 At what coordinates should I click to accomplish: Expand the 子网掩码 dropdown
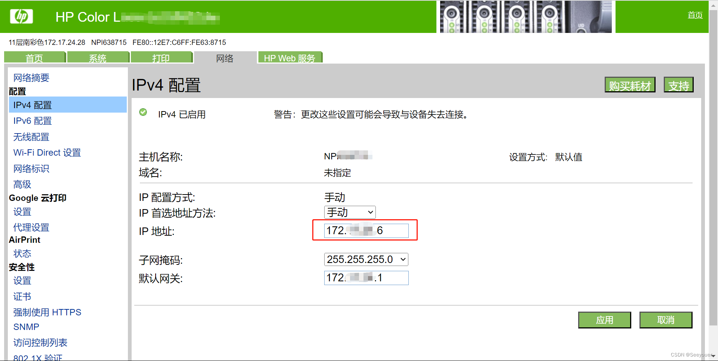click(366, 259)
